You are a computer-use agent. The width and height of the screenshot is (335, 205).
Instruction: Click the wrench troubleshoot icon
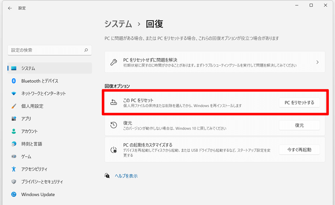tap(113, 62)
